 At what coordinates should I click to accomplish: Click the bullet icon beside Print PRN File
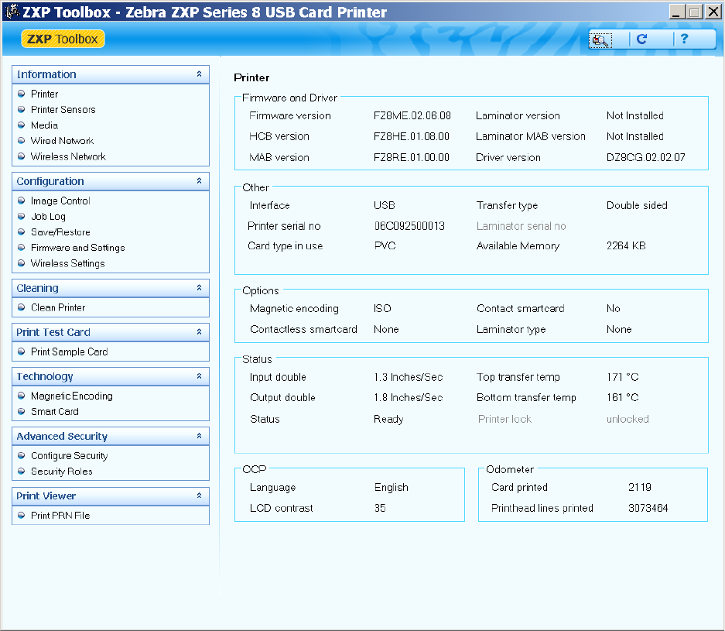pyautogui.click(x=21, y=516)
